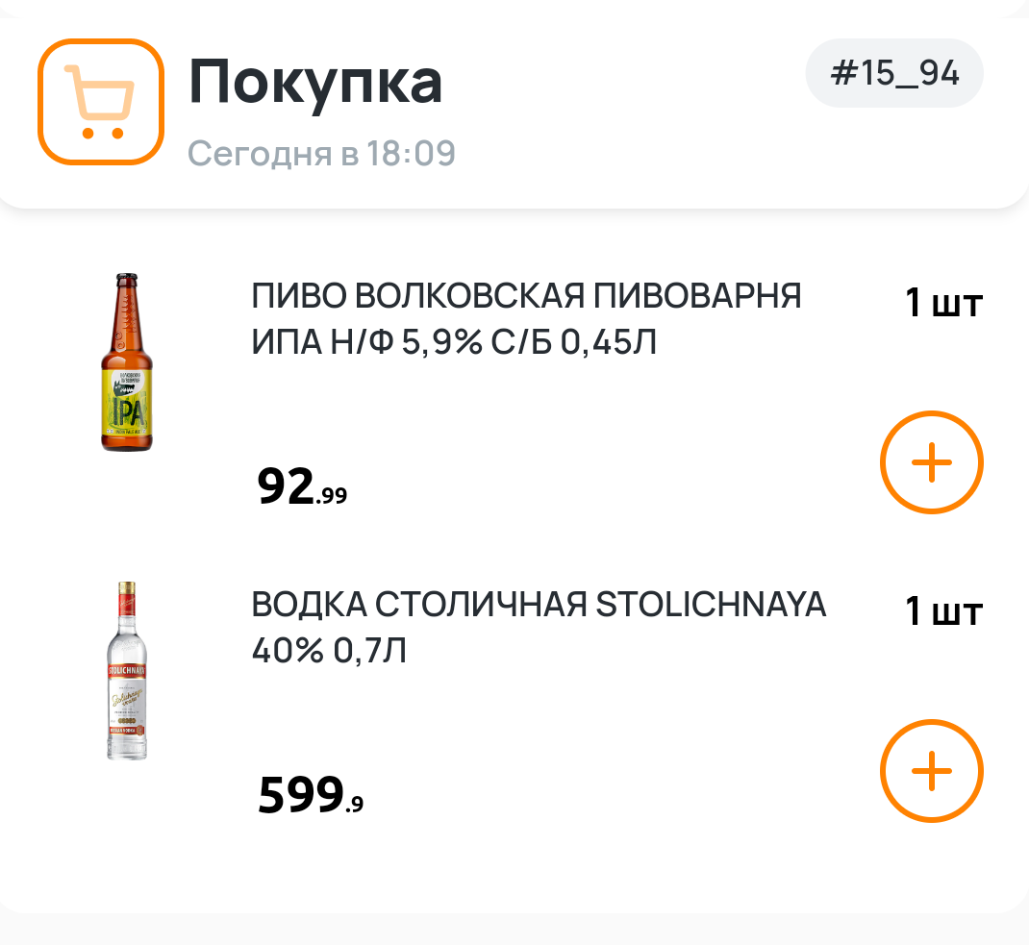This screenshot has width=1029, height=945.
Task: Click the 92.99 beer price
Action: point(302,487)
